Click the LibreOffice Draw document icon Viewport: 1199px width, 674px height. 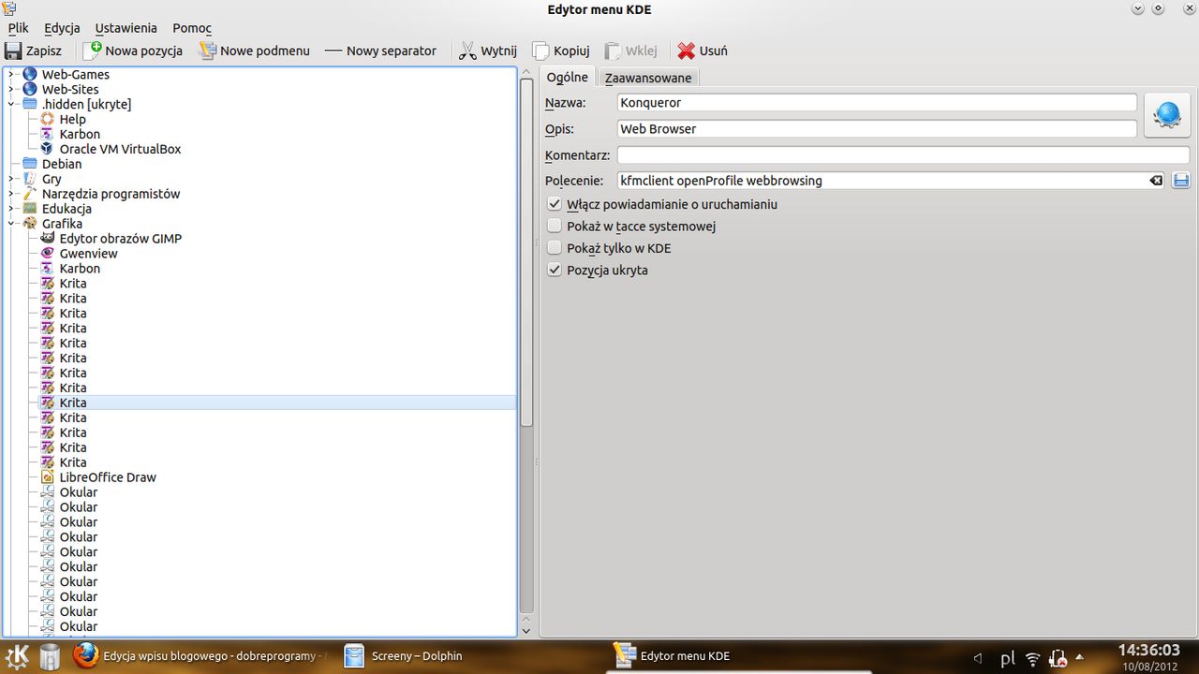[48, 477]
